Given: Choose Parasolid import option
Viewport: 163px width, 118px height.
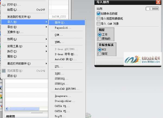Looking at the screenshot, I should point(67,28).
